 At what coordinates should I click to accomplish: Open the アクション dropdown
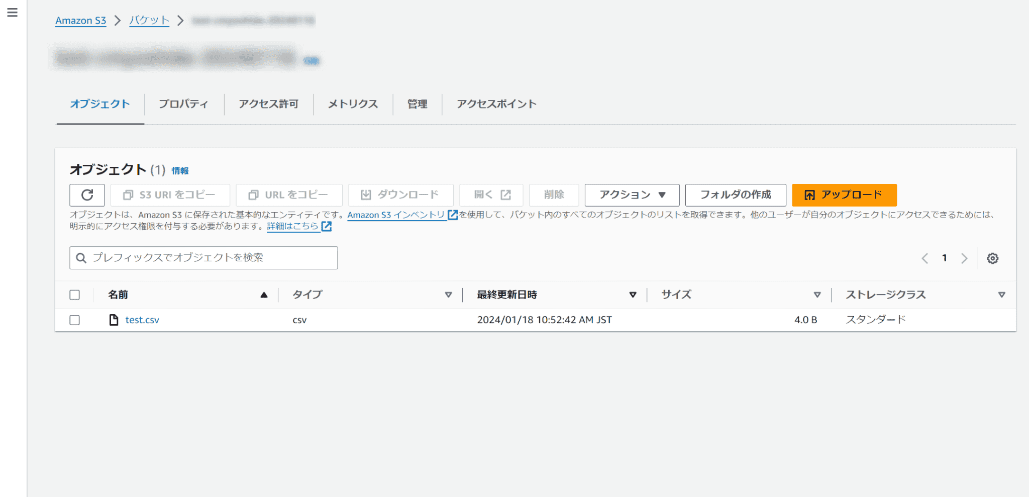[632, 195]
